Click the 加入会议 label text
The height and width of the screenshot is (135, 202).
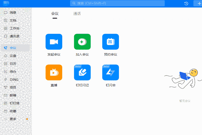tap(82, 54)
